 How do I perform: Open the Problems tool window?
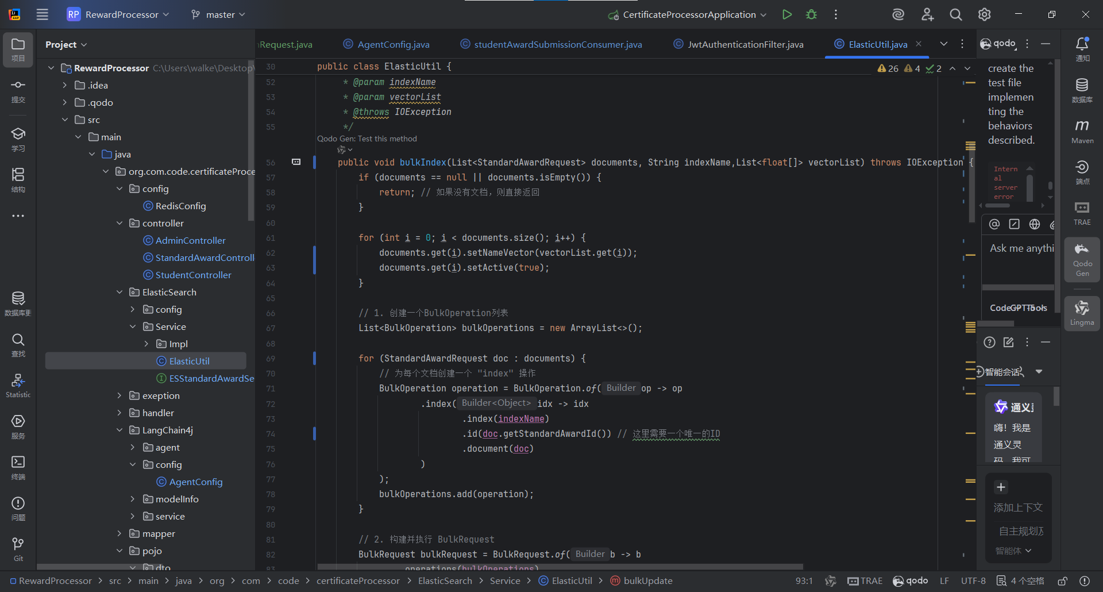(x=18, y=509)
